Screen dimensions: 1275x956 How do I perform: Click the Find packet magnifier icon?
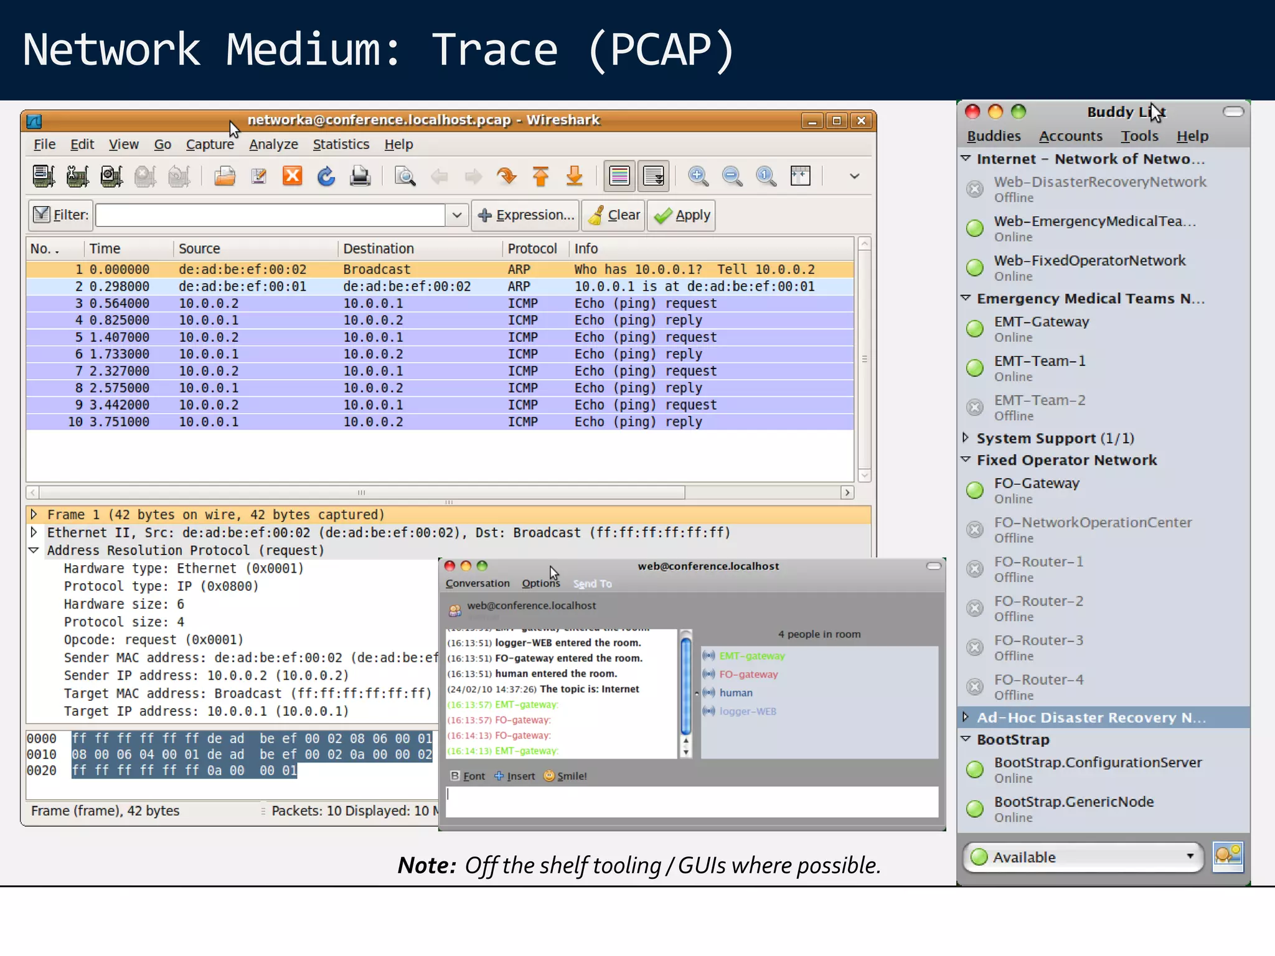(405, 176)
